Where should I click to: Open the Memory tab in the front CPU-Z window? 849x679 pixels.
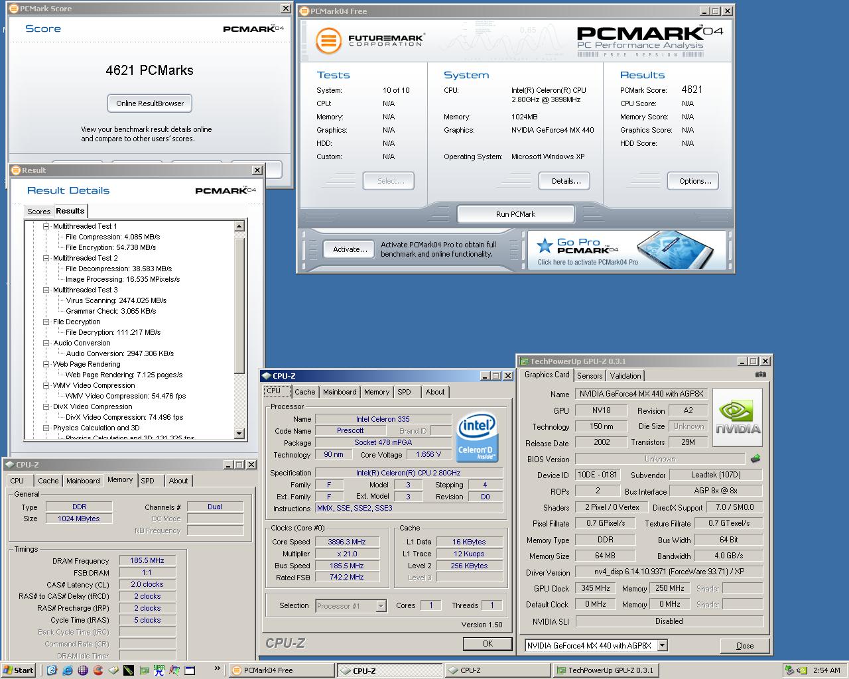click(377, 392)
